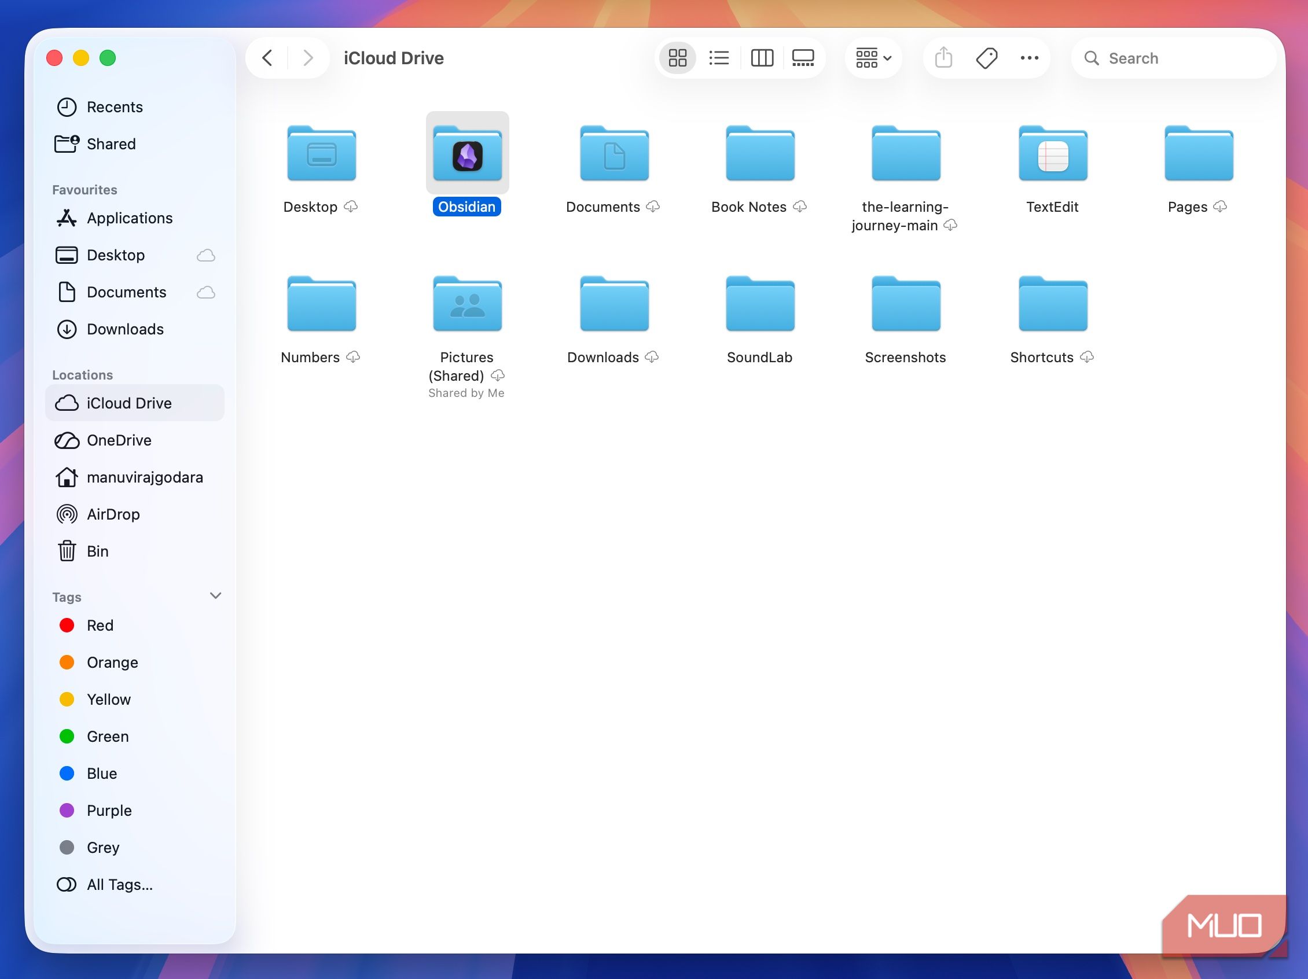The height and width of the screenshot is (979, 1308).
Task: Filter by the Yellow tag
Action: (135, 700)
